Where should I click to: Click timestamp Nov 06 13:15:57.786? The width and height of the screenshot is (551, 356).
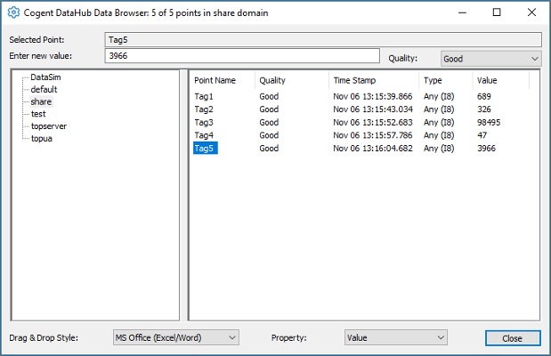(372, 135)
